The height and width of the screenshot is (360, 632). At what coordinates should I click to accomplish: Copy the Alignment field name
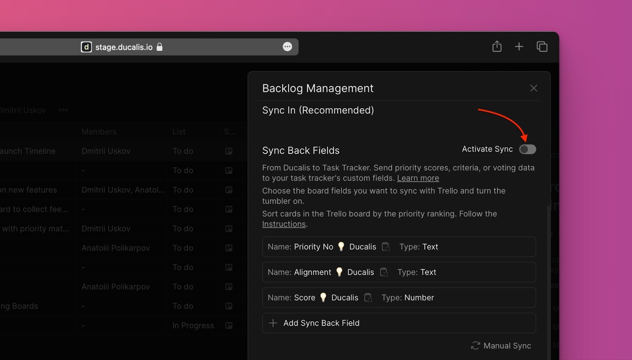(384, 272)
